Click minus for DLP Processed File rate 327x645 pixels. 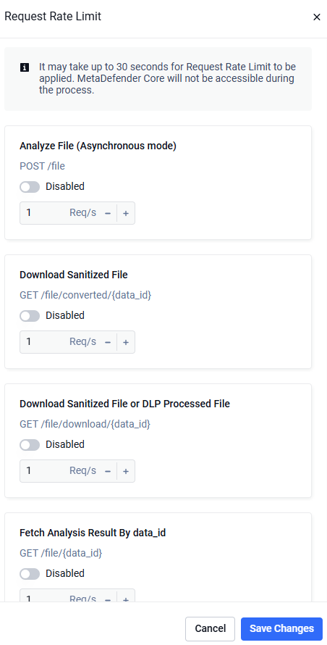tap(108, 471)
